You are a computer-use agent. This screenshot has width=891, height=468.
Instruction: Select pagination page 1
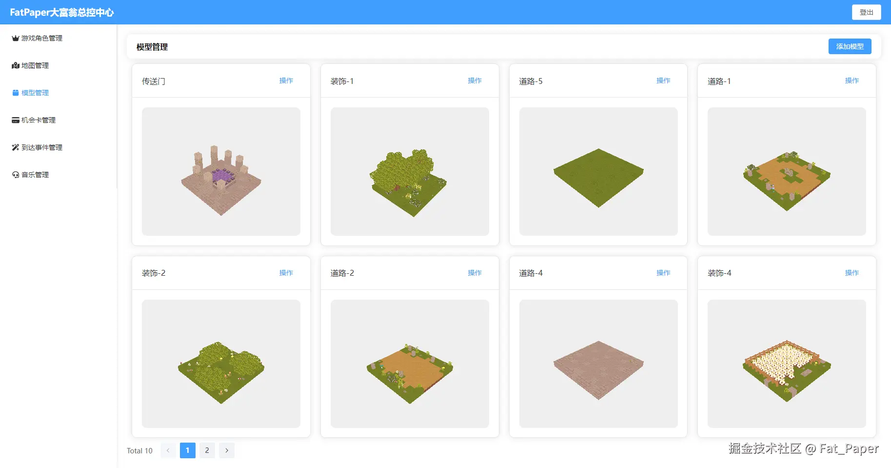pyautogui.click(x=188, y=450)
